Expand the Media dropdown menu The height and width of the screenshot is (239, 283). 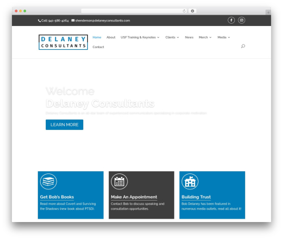coord(224,37)
